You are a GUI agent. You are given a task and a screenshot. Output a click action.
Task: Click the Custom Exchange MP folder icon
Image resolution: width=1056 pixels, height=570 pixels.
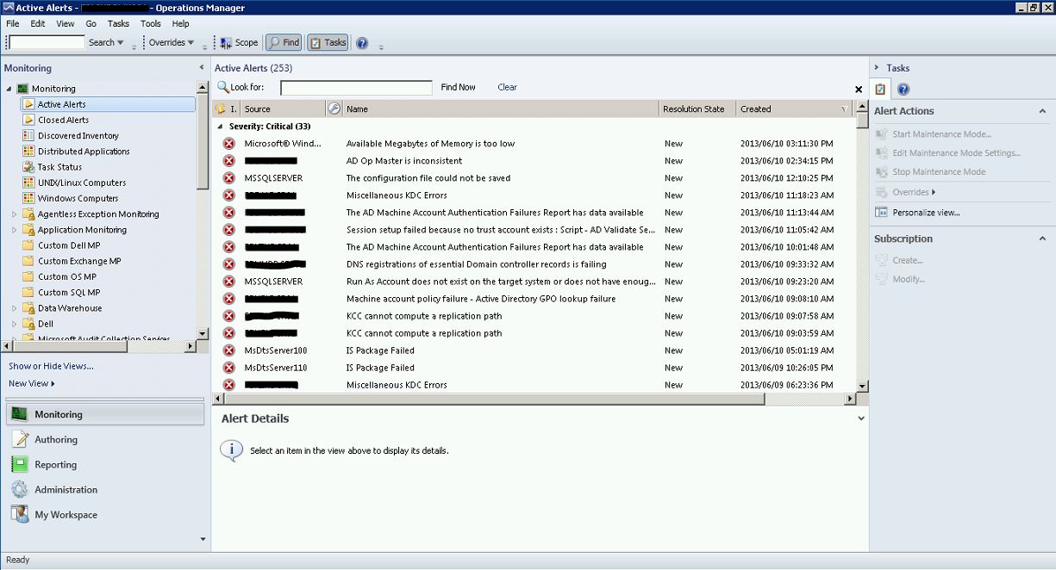point(29,261)
